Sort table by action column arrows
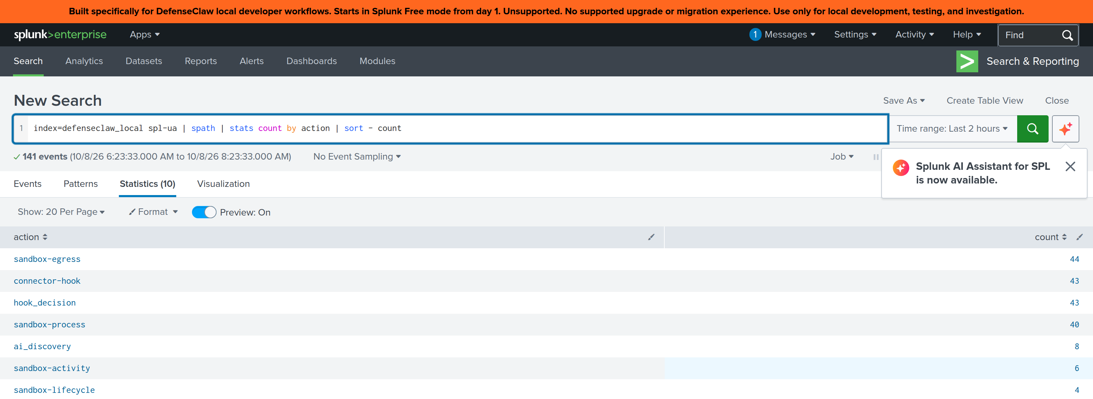Viewport: 1093px width, 399px height. 45,237
